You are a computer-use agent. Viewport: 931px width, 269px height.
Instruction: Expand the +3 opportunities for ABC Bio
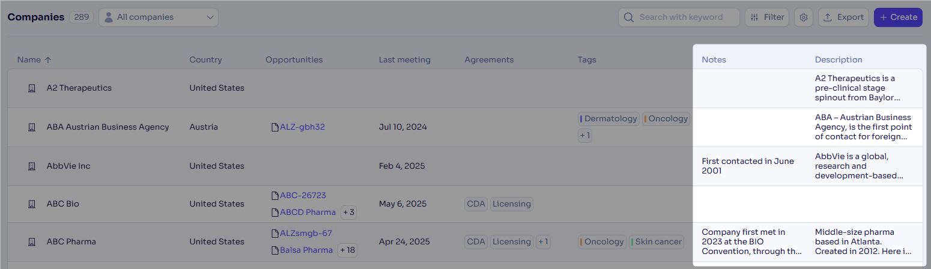click(x=349, y=213)
